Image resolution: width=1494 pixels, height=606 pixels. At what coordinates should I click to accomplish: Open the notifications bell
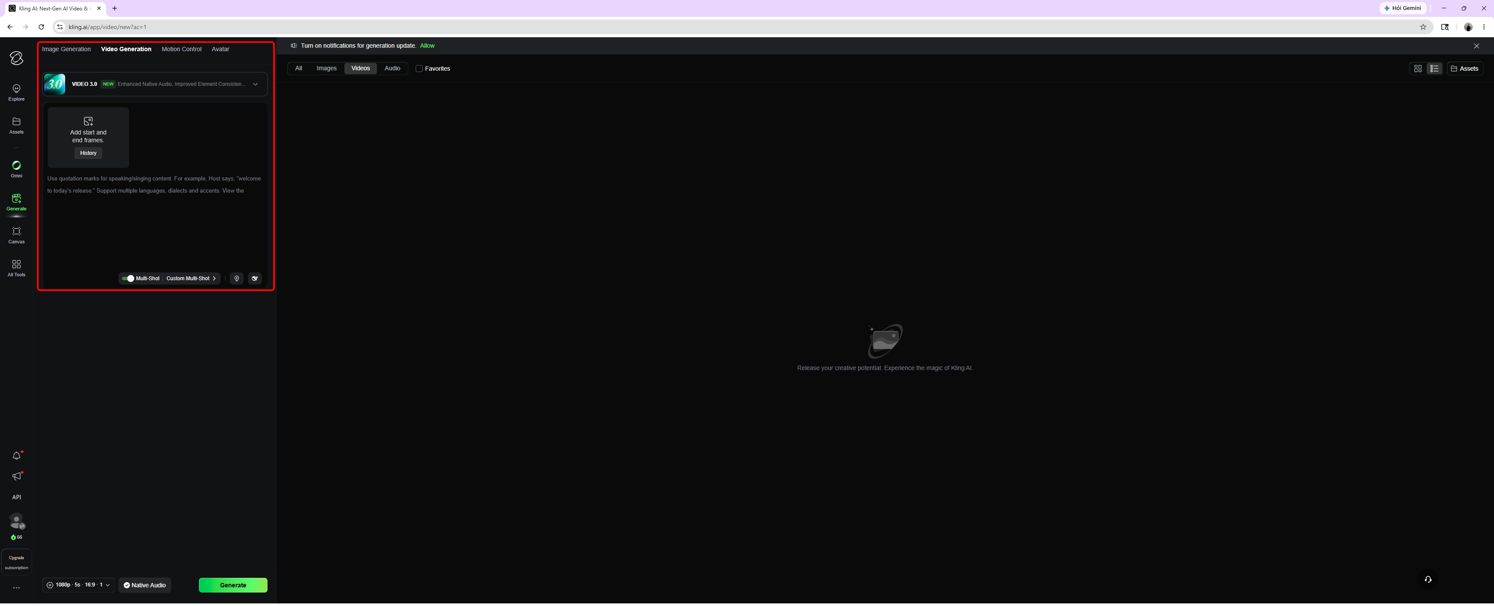[16, 456]
